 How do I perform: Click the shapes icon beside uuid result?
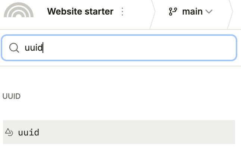point(9,132)
